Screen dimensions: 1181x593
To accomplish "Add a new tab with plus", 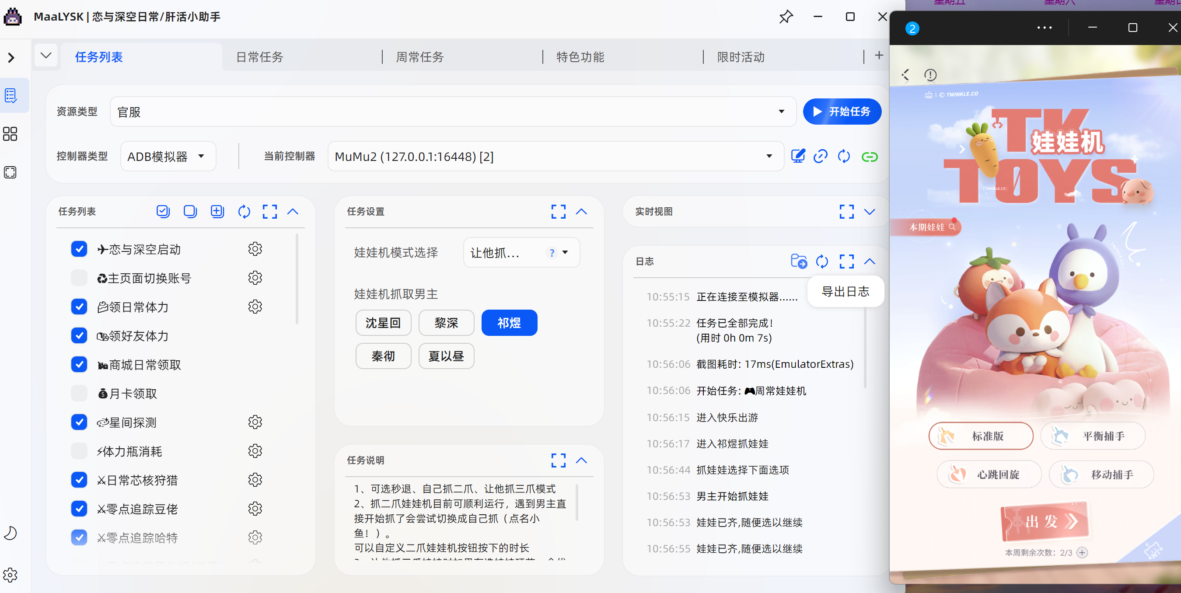I will pyautogui.click(x=879, y=56).
